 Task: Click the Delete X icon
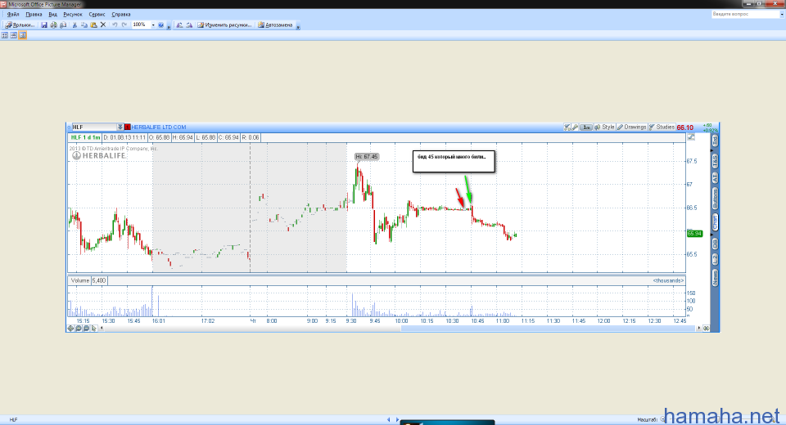[x=103, y=25]
